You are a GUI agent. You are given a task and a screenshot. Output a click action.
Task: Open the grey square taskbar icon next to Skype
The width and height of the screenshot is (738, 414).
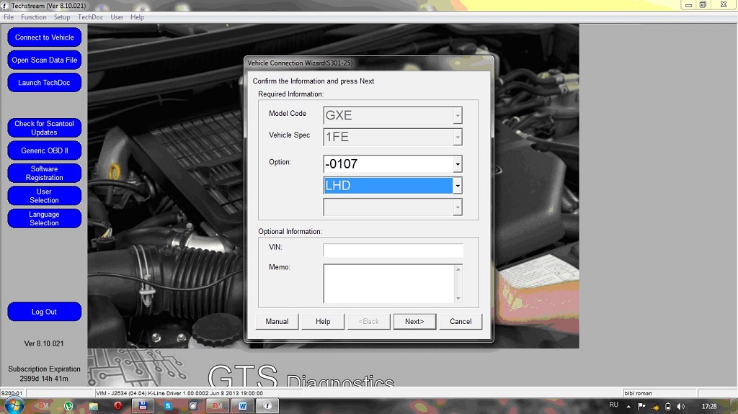[193, 405]
